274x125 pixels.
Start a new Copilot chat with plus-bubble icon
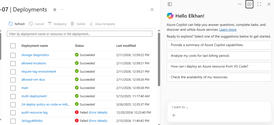click(249, 4)
